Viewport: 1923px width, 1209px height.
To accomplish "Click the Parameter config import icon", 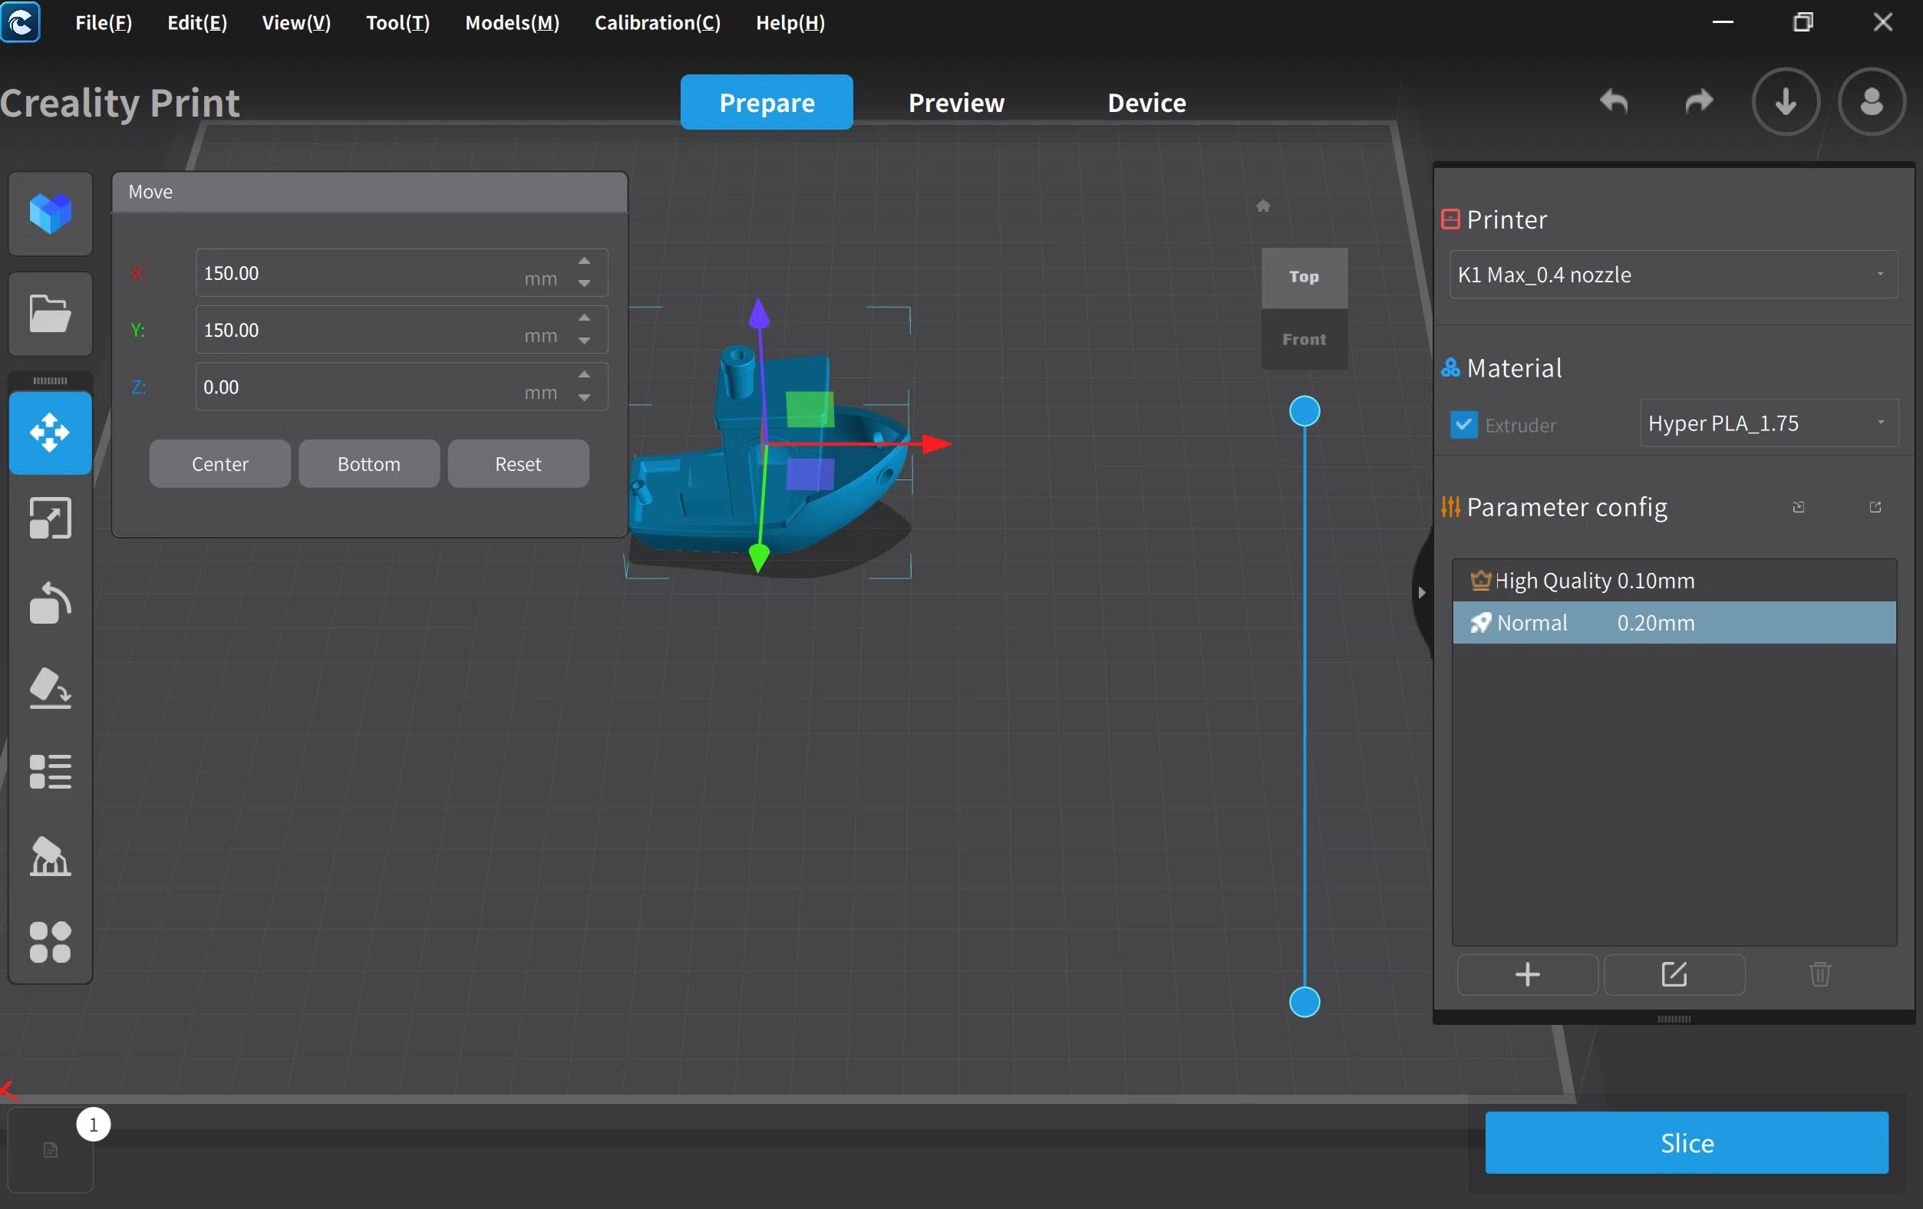I will tap(1799, 507).
